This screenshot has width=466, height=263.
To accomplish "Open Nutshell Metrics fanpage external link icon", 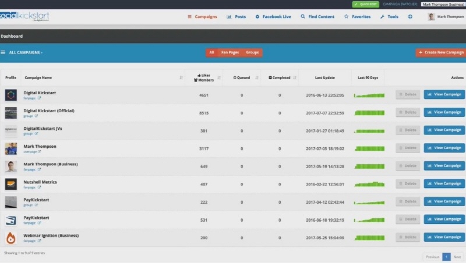I will point(39,187).
